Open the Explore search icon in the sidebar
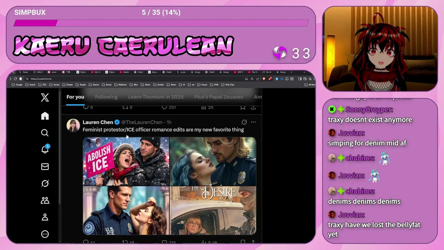This screenshot has height=250, width=444. click(45, 133)
